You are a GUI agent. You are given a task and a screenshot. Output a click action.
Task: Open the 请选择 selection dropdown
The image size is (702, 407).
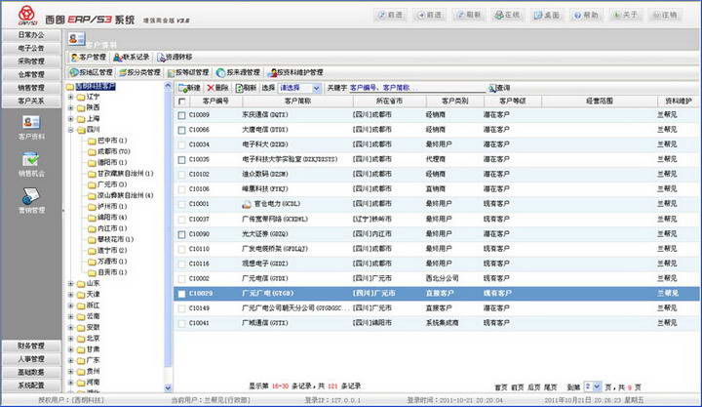click(299, 88)
